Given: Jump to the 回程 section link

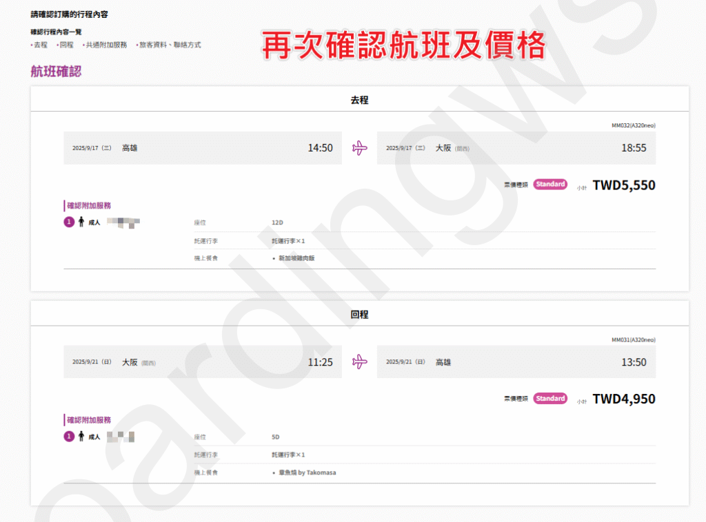Looking at the screenshot, I should coord(65,45).
